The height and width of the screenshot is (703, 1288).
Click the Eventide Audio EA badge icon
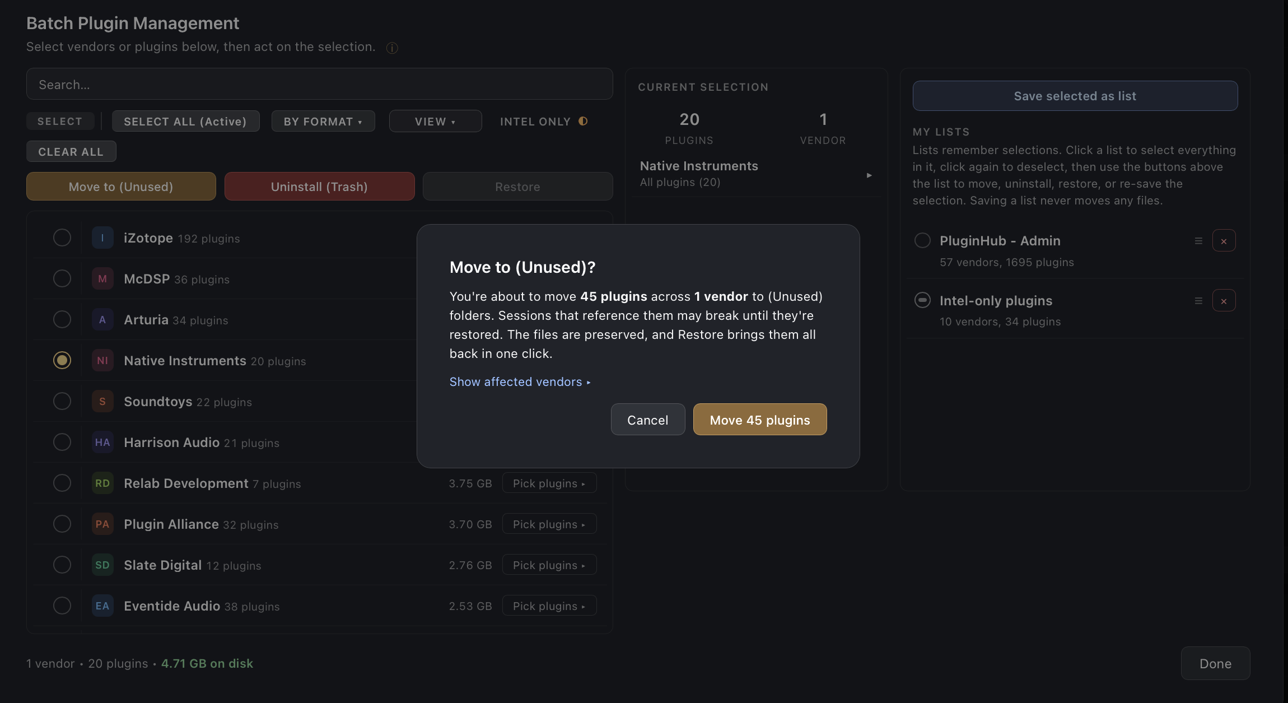point(102,606)
